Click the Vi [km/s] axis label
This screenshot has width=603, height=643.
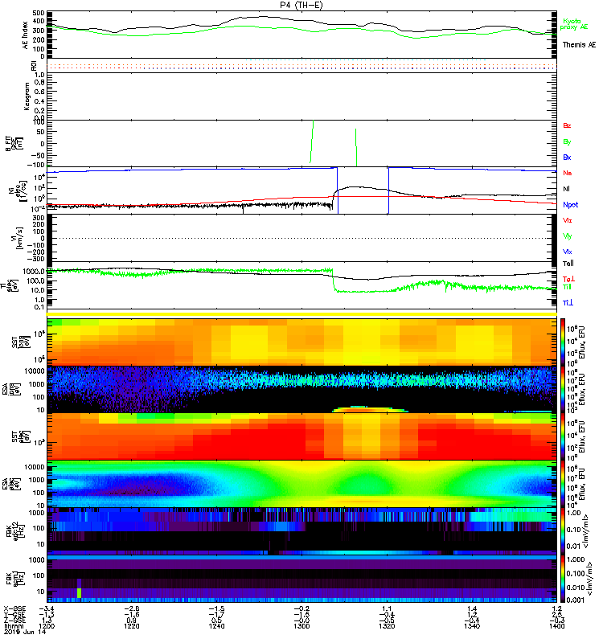pos(16,238)
